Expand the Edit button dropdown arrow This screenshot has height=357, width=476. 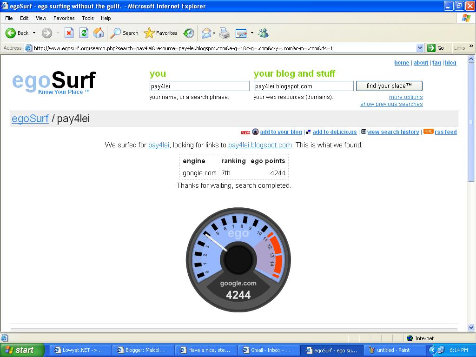(x=252, y=33)
